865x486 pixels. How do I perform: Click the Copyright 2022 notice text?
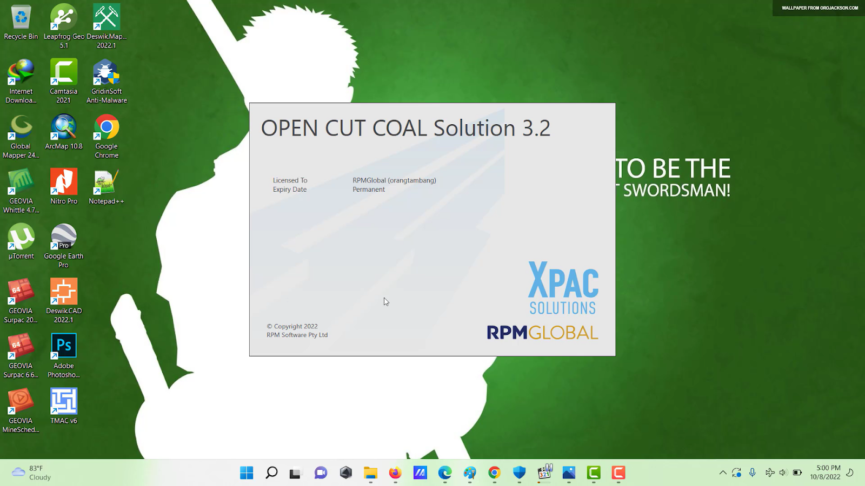coord(292,326)
